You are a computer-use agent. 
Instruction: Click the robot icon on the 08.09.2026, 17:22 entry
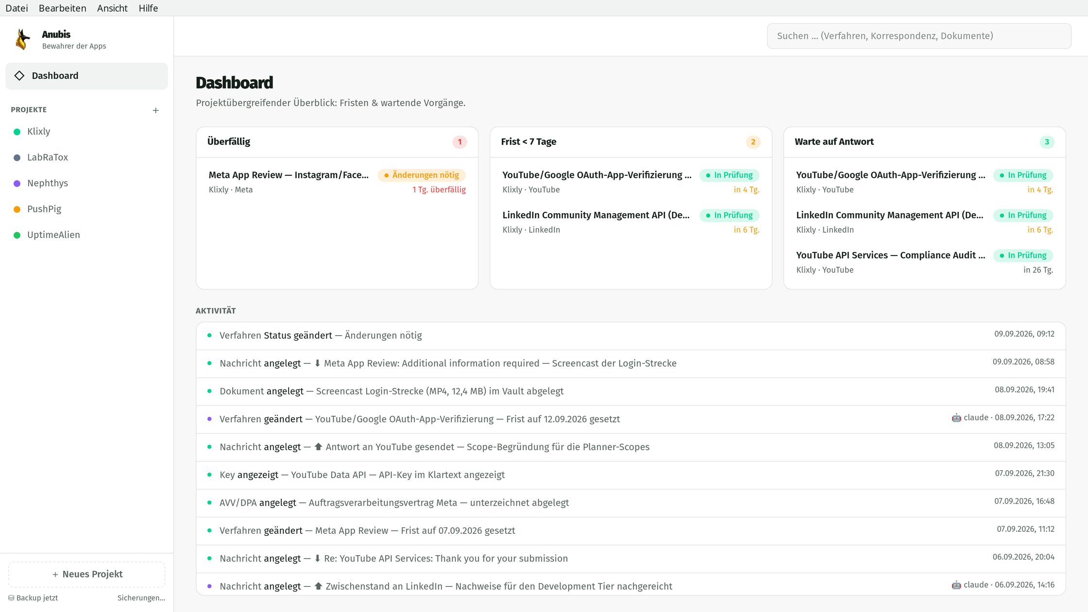[956, 418]
